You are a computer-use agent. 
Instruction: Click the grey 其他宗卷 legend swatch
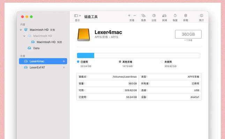(120, 62)
